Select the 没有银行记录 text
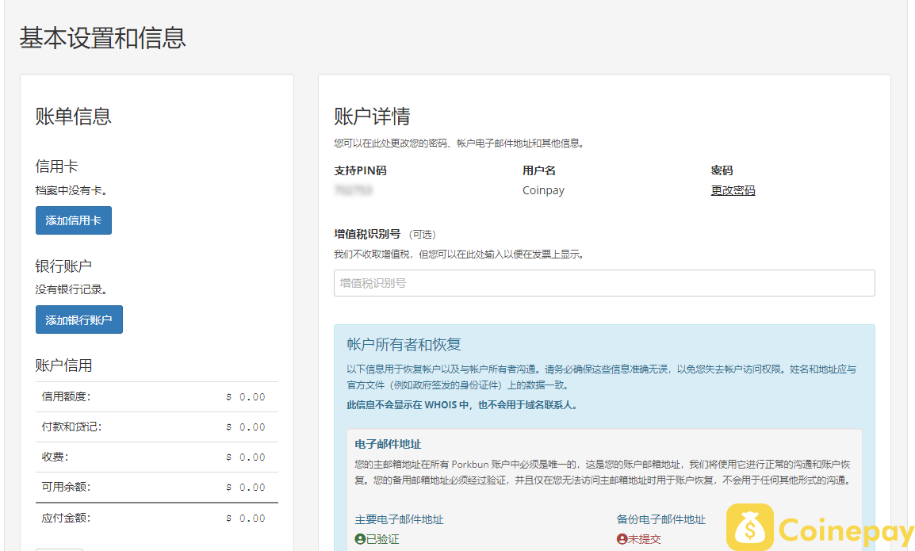The width and height of the screenshot is (915, 551). tap(71, 289)
